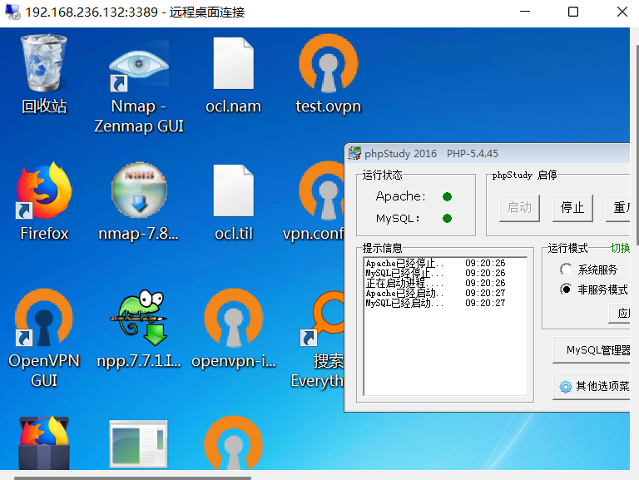Click the 停止 button in phpStudy
639x480 pixels.
pos(572,208)
